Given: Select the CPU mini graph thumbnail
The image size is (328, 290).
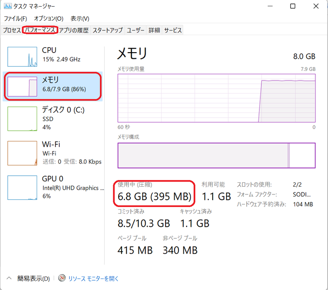Looking at the screenshot, I should click(x=22, y=56).
